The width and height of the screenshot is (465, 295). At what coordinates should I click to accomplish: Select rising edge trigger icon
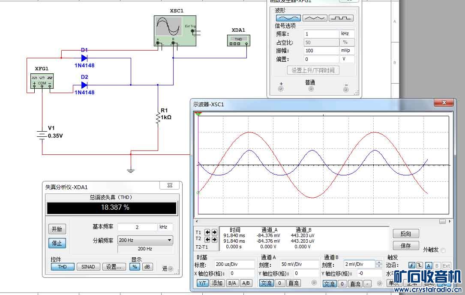(411, 265)
